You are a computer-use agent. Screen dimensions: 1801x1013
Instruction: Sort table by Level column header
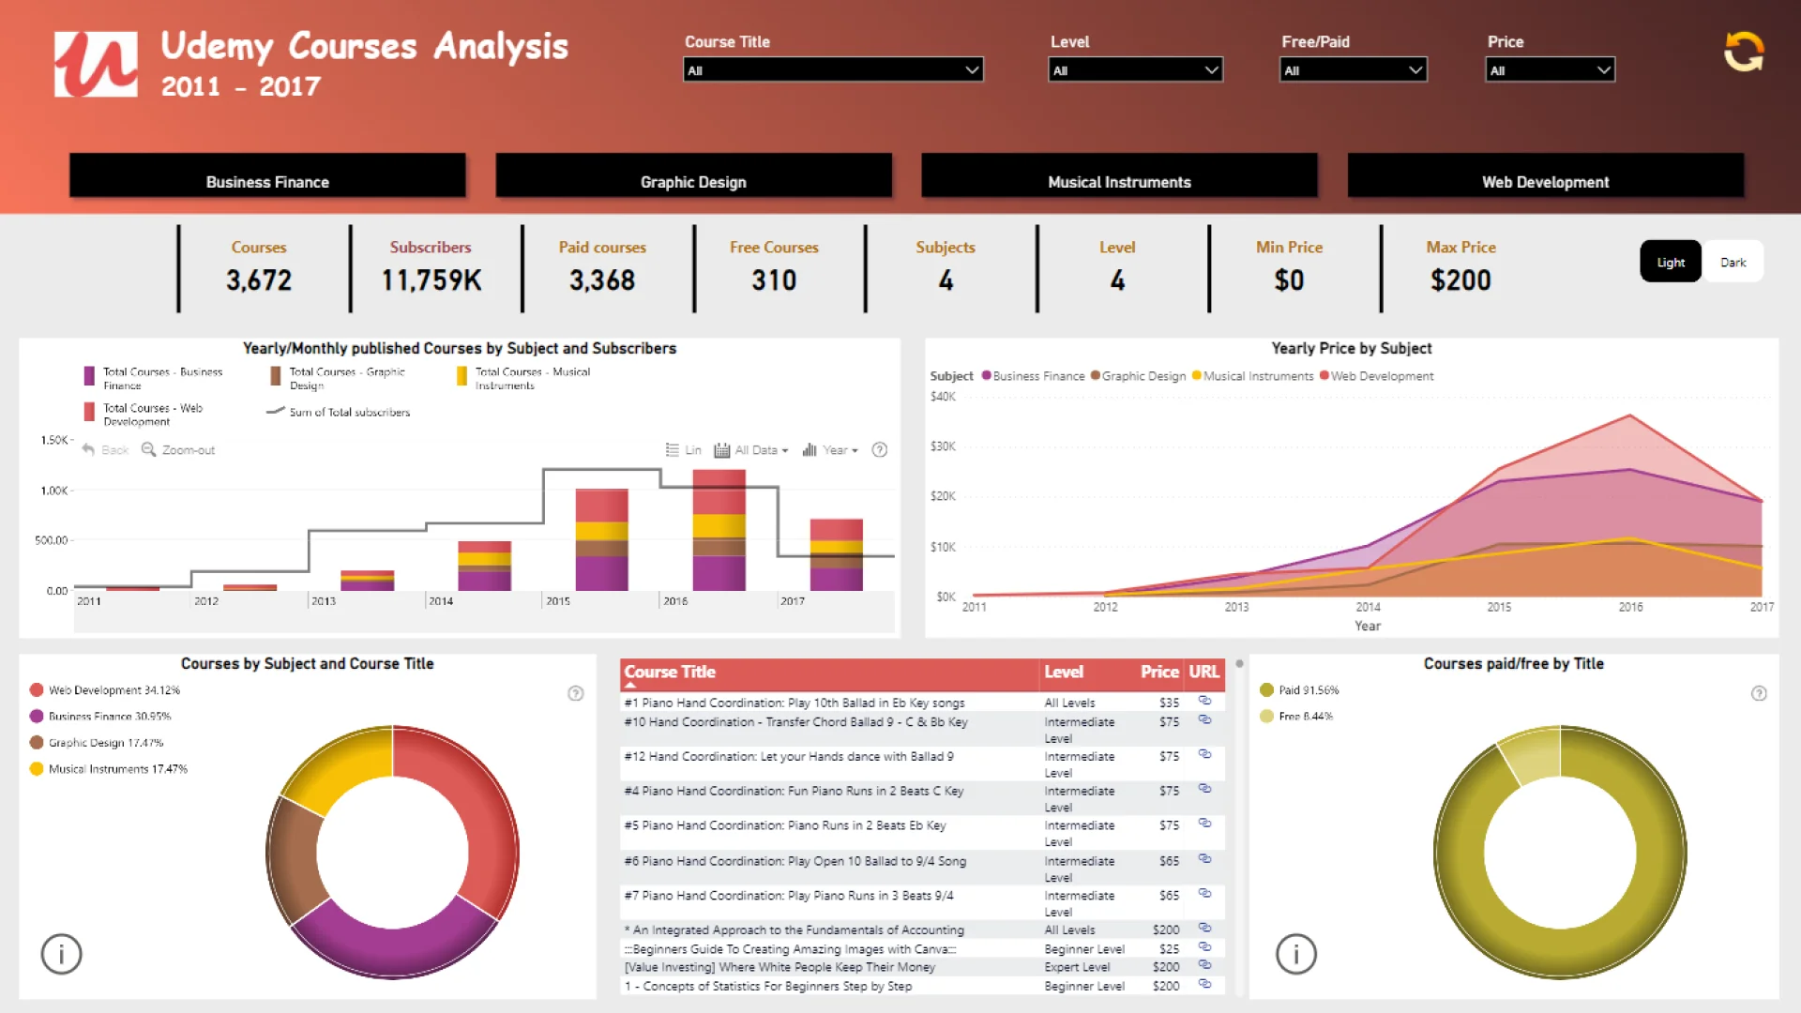1064,672
